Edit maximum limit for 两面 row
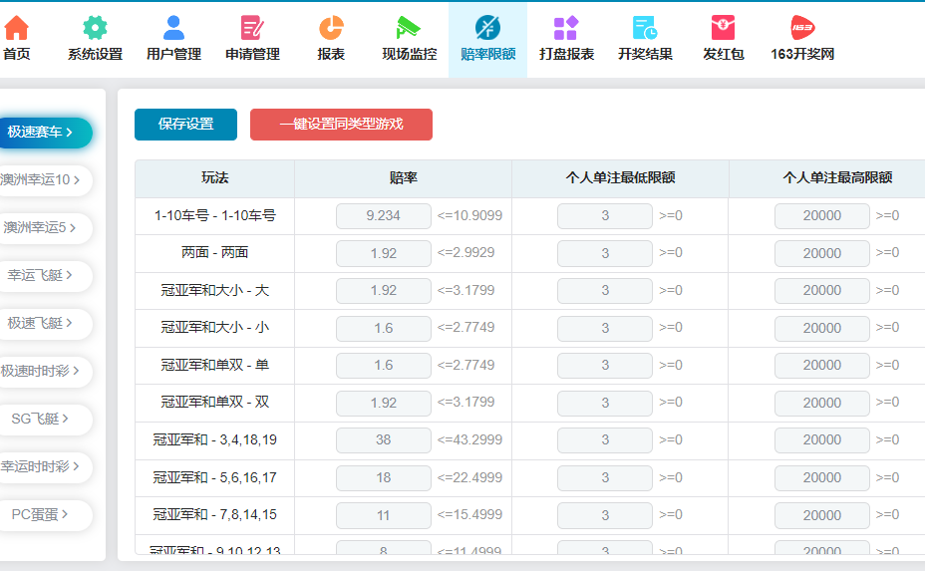 coord(821,253)
